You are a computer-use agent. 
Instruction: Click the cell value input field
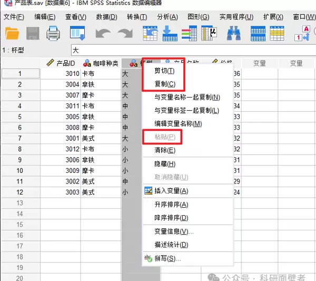pos(190,50)
